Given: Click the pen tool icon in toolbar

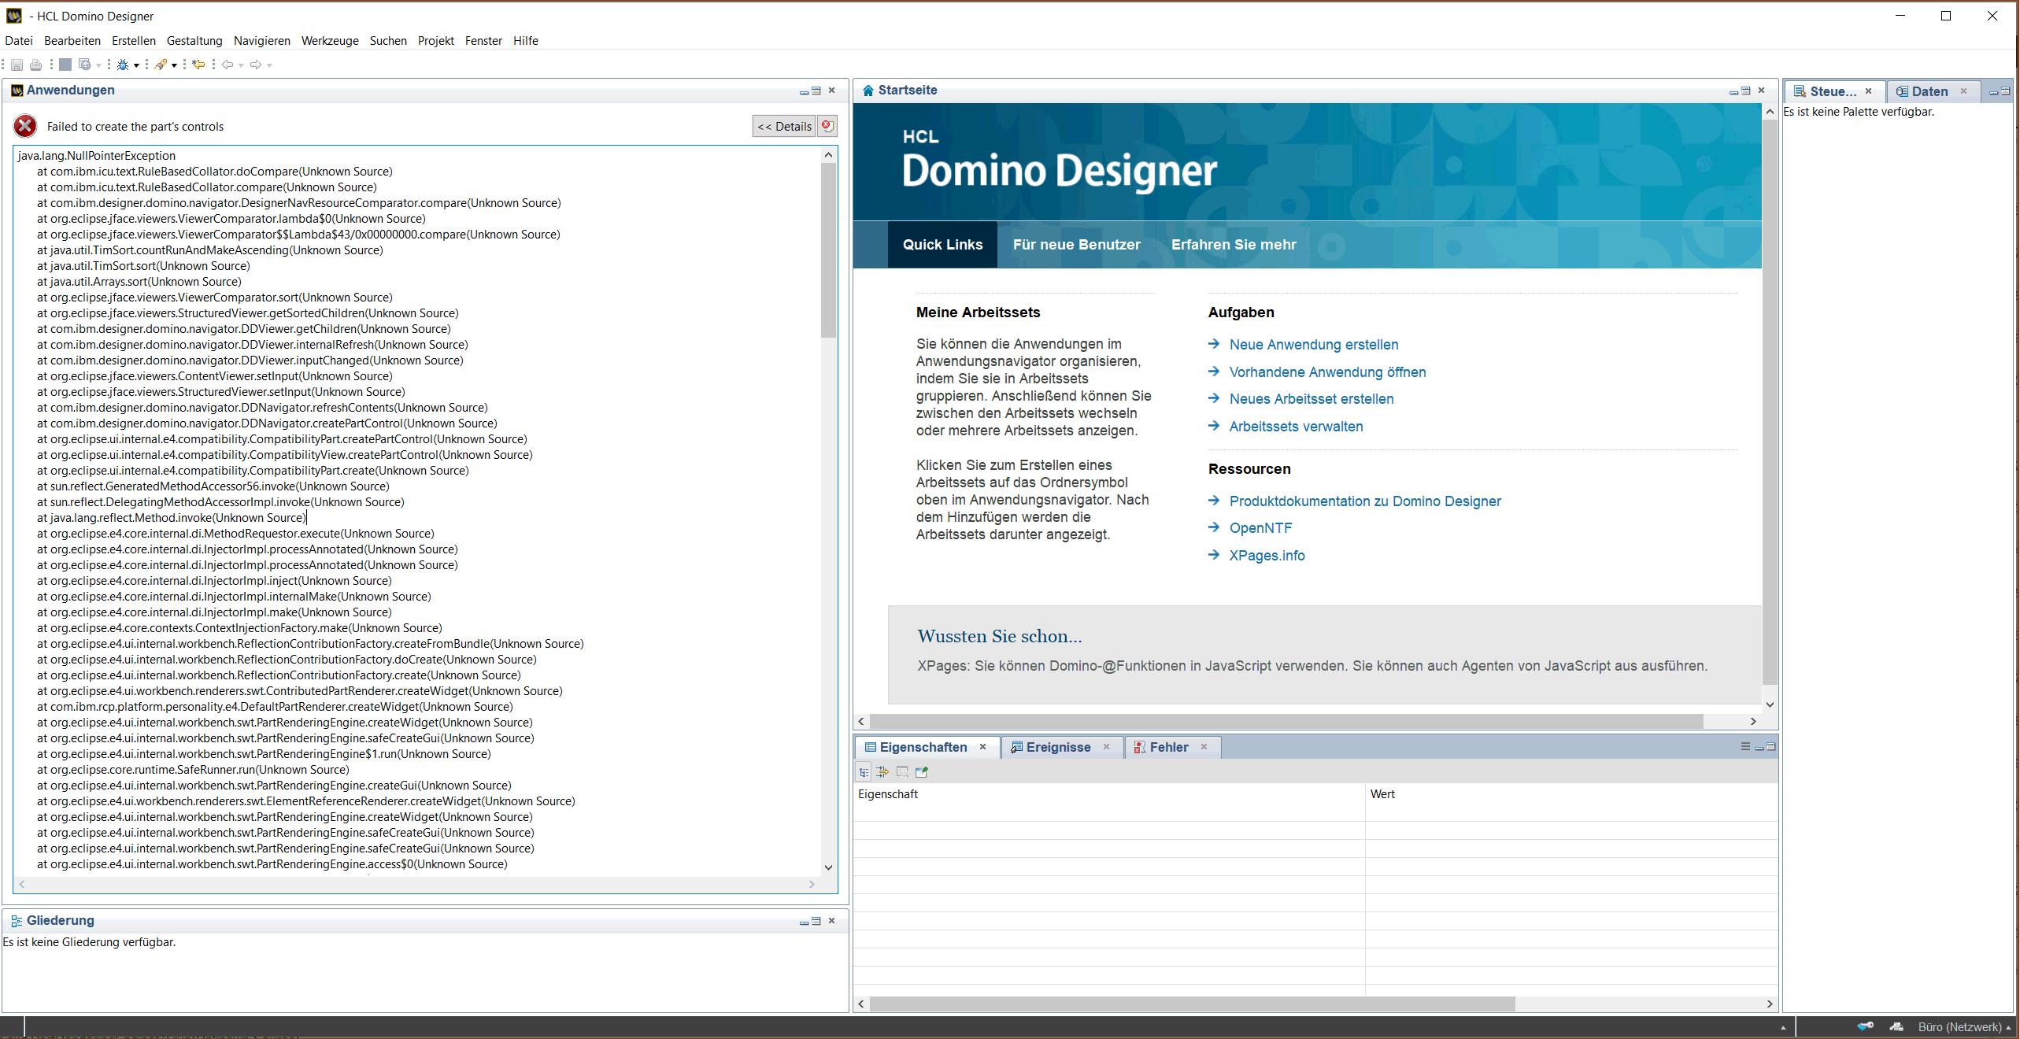Looking at the screenshot, I should tap(161, 65).
